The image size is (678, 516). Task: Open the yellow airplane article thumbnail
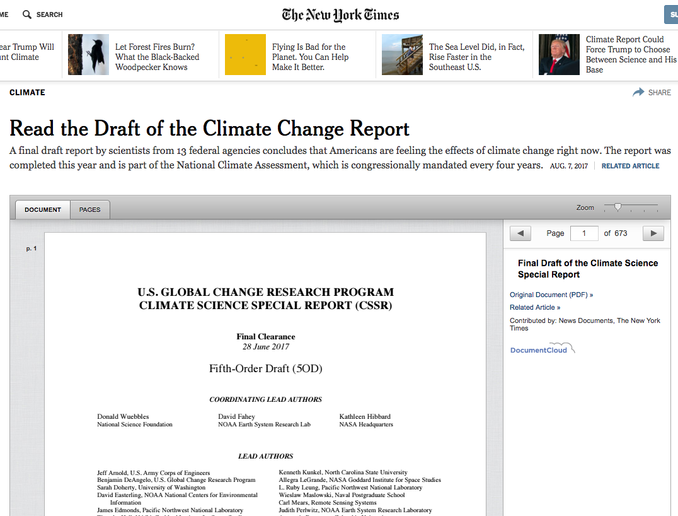click(245, 54)
